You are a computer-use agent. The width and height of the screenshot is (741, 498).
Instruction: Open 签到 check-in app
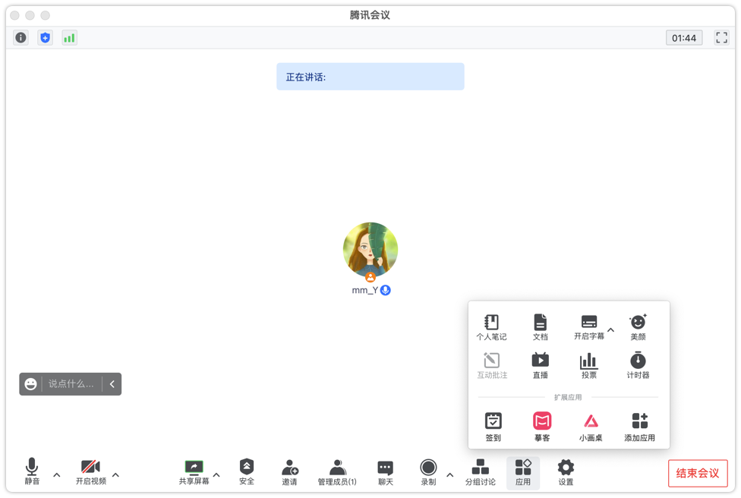tap(493, 427)
